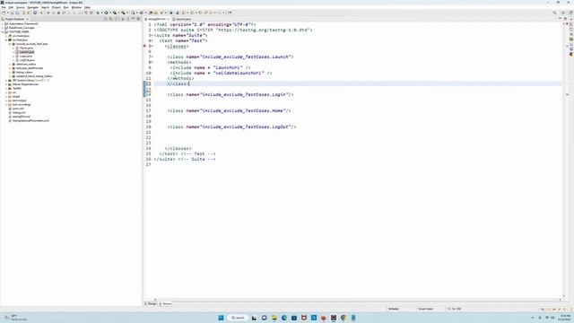Collapse the src/test/java folder

[x=6, y=39]
